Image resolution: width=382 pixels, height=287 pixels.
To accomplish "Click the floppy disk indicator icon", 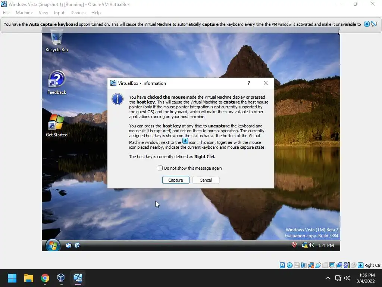I will [297, 265].
